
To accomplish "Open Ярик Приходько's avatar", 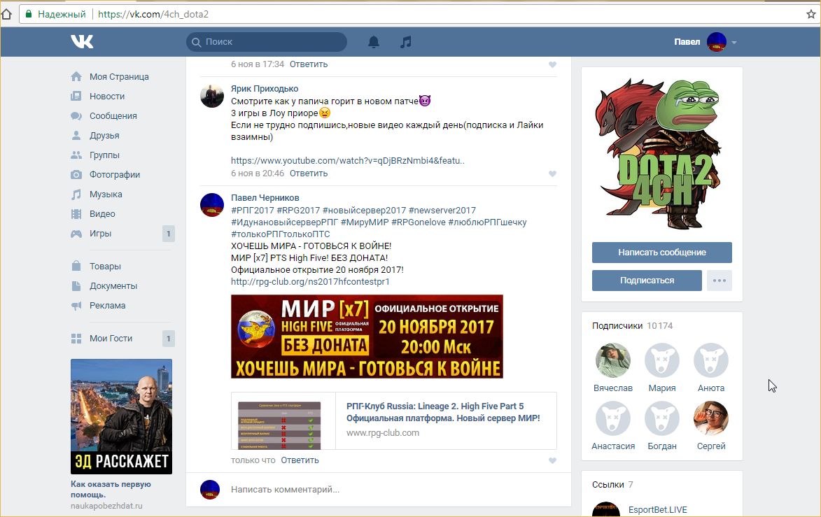I will coord(212,96).
